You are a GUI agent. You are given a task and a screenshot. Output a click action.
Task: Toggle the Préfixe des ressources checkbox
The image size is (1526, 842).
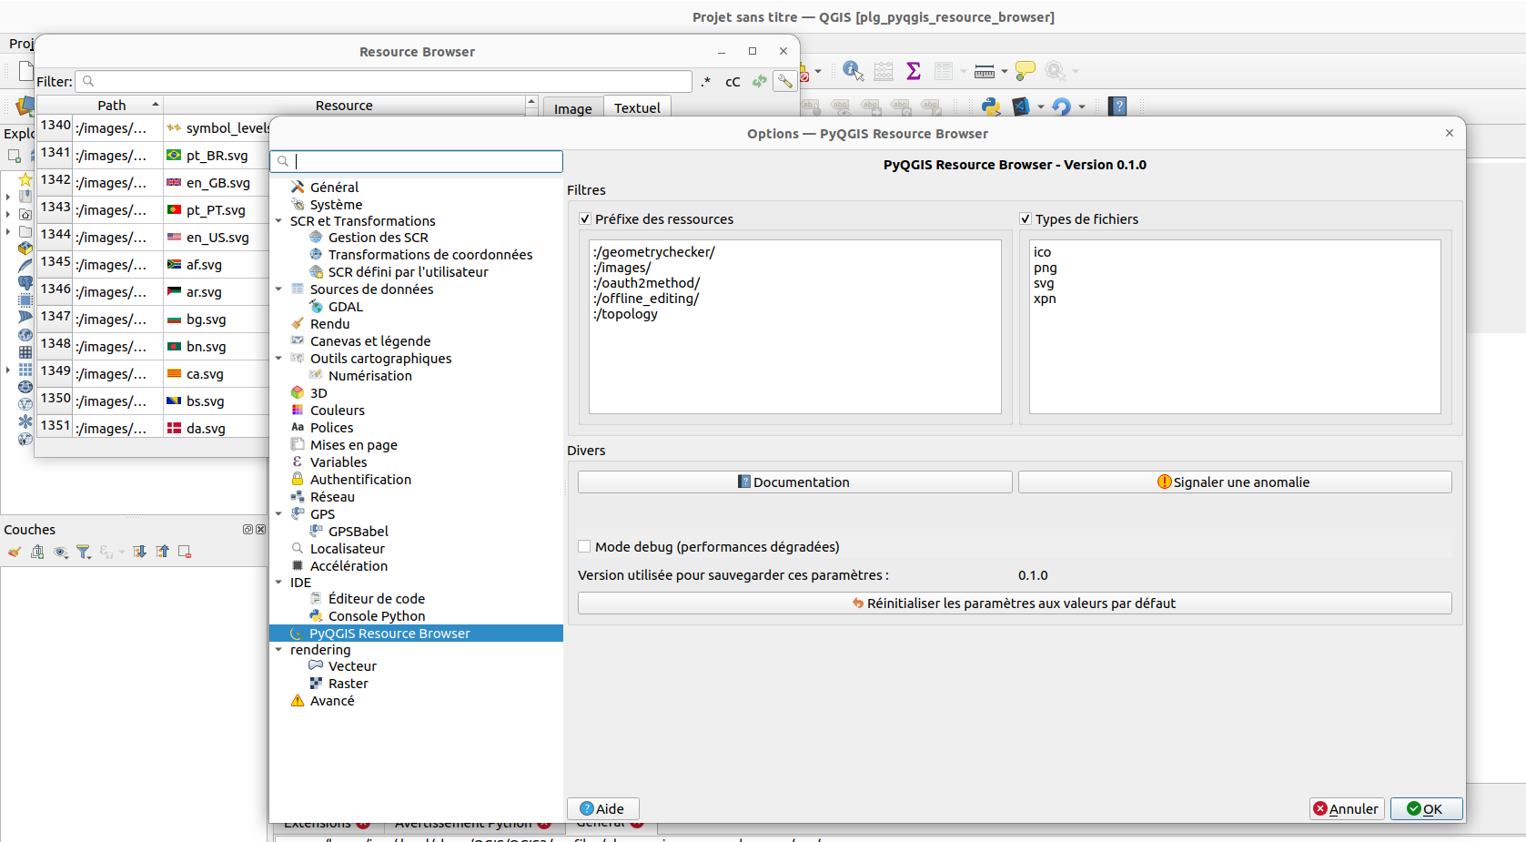pos(585,219)
